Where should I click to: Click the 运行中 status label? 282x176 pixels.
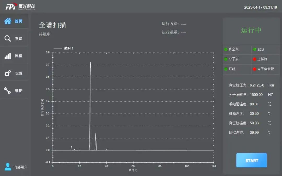(x=251, y=30)
